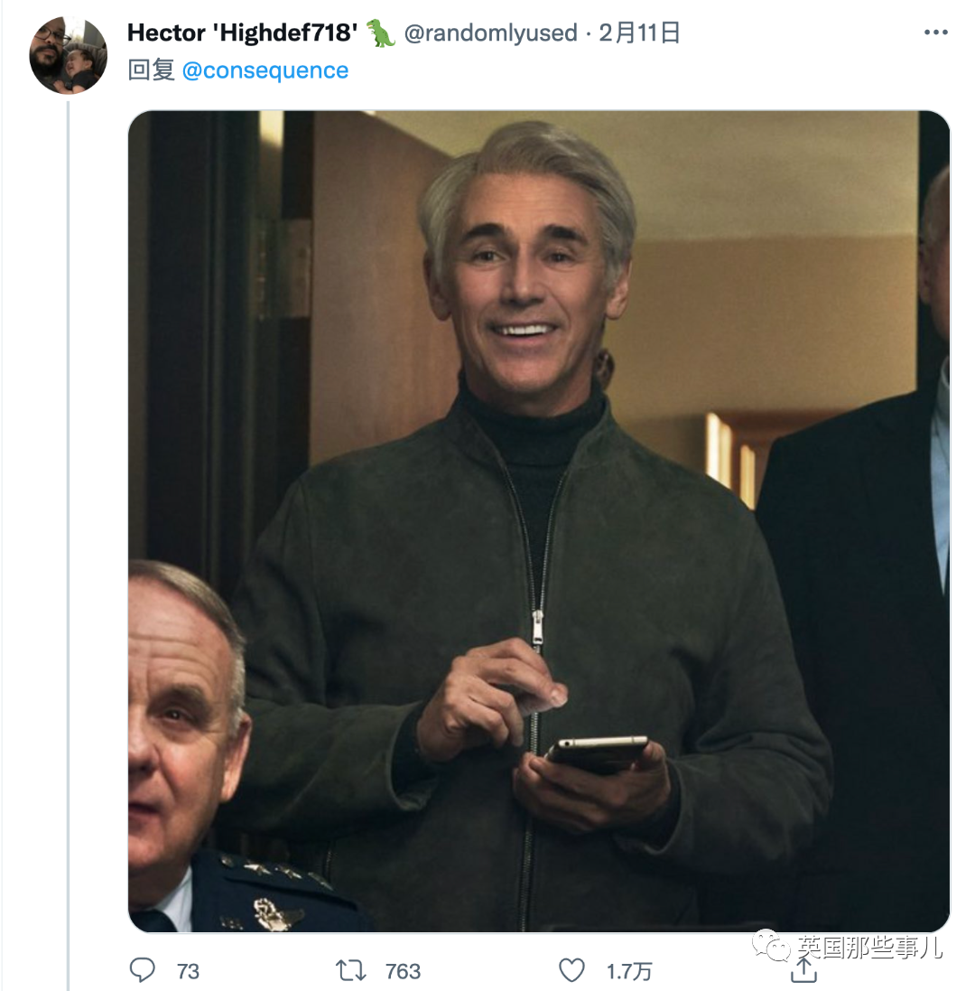
Task: Open the tweet via the 2月11日 timestamp
Action: (639, 33)
